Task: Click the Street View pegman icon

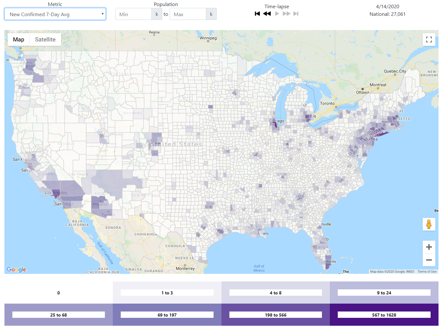Action: click(429, 224)
